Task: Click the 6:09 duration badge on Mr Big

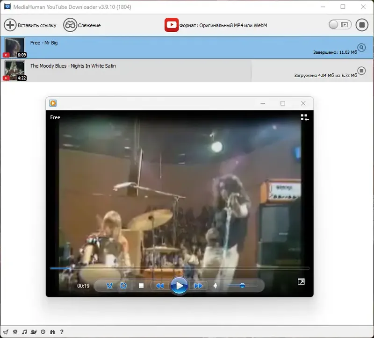Action: point(22,55)
